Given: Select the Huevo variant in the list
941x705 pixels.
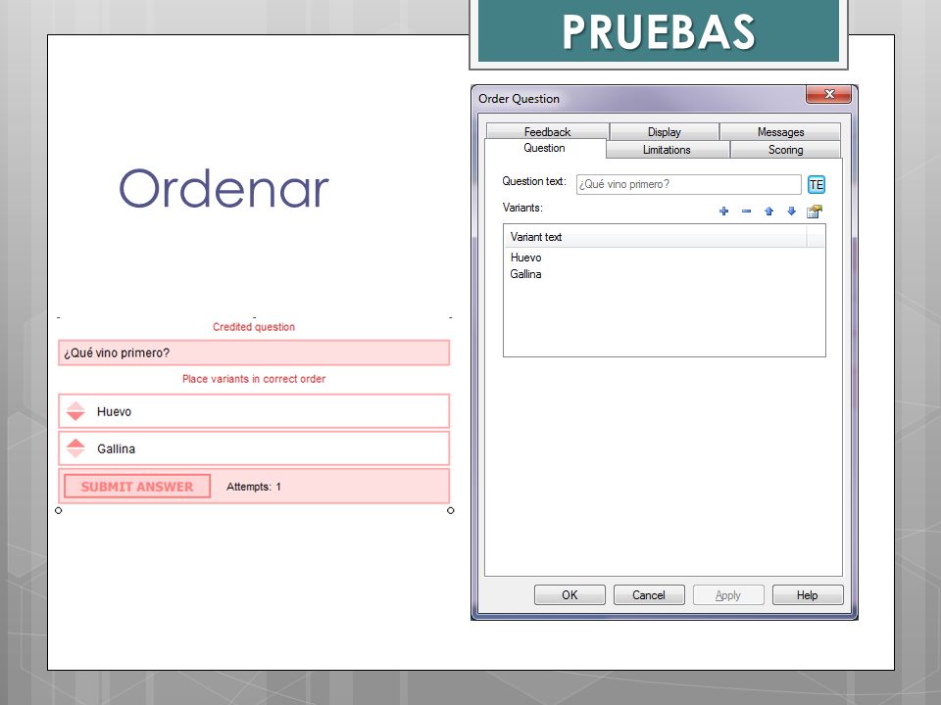Looking at the screenshot, I should pyautogui.click(x=525, y=258).
